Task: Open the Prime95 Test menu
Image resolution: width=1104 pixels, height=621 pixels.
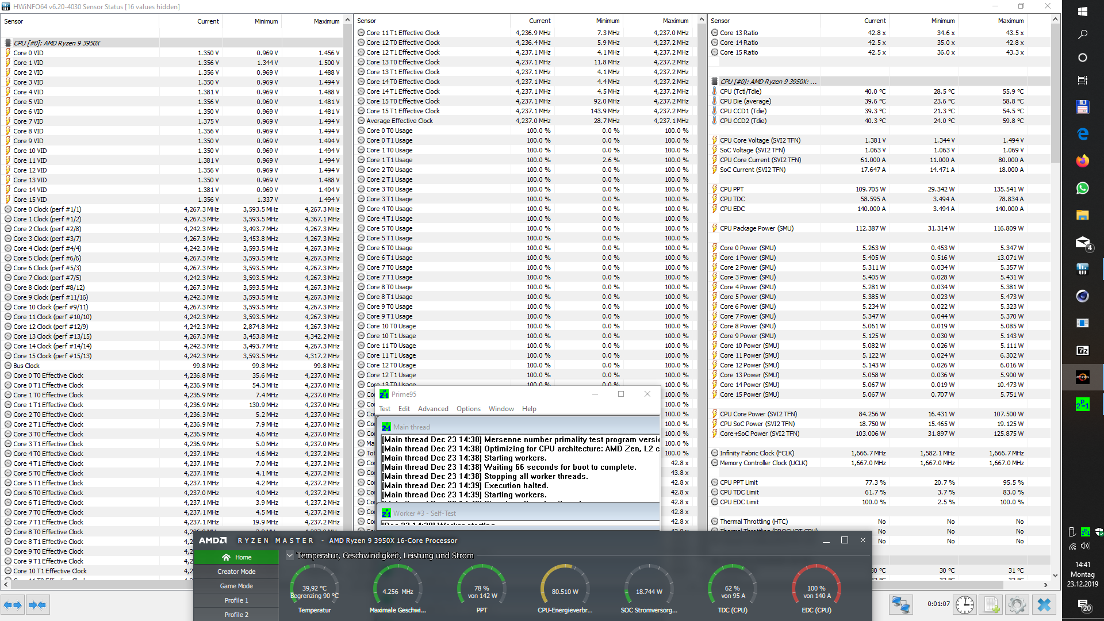Action: pos(385,409)
